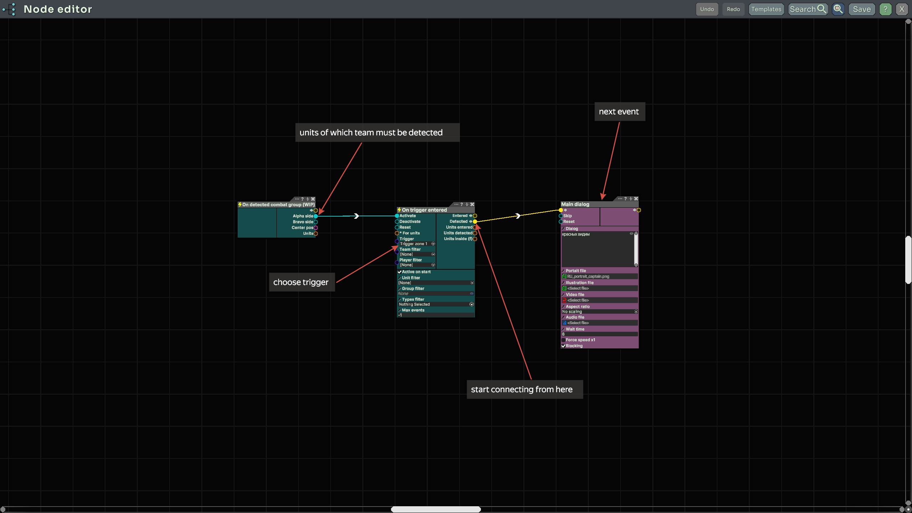Screen dimensions: 912x513
Task: Save the node graph
Action: (x=861, y=9)
